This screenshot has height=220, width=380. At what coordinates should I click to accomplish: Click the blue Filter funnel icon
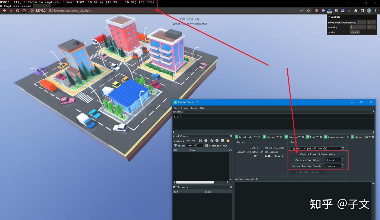click(x=176, y=145)
